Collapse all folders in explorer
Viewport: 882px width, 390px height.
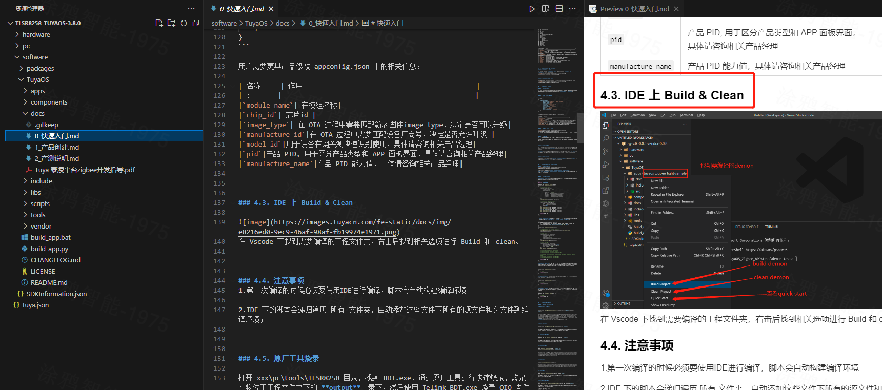196,23
